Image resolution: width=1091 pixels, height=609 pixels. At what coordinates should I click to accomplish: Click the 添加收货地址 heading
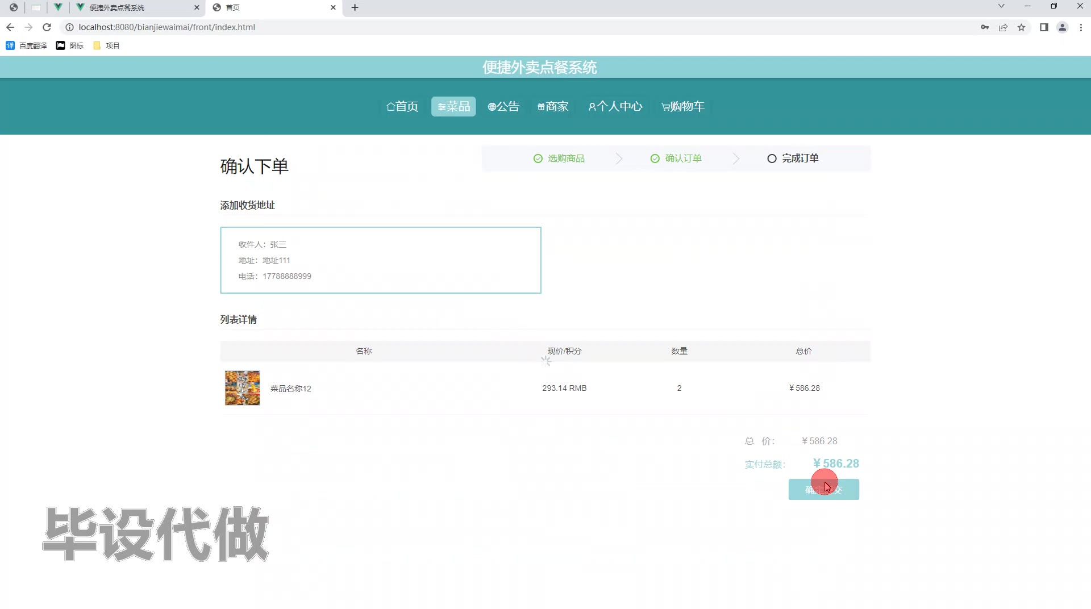[248, 205]
